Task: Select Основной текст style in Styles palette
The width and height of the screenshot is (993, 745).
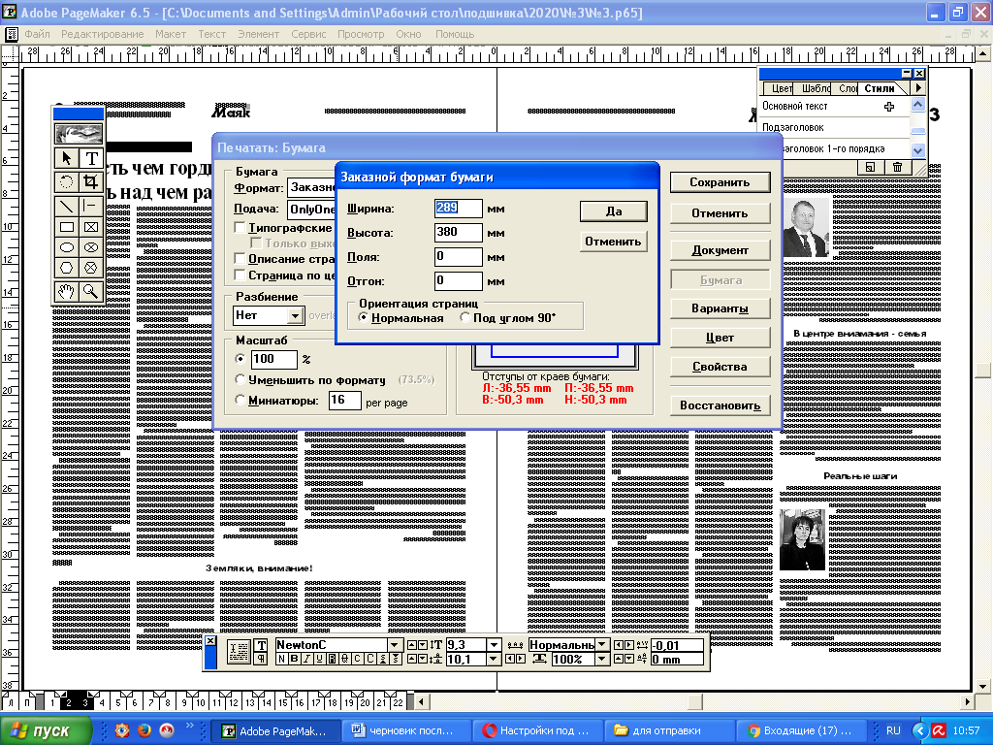Action: (x=833, y=107)
